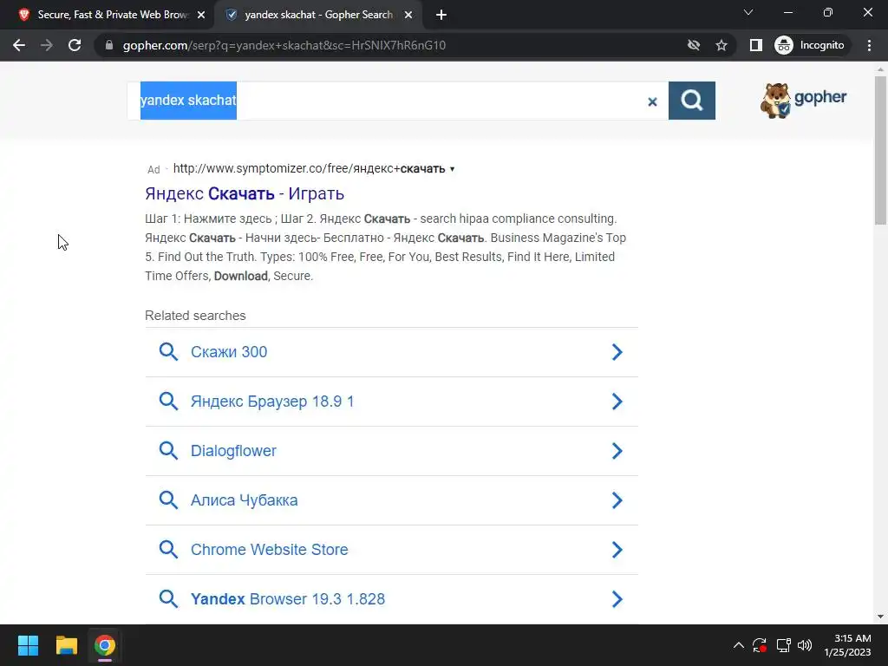Open the taskbar clock showing 3:15 AM

click(x=847, y=645)
